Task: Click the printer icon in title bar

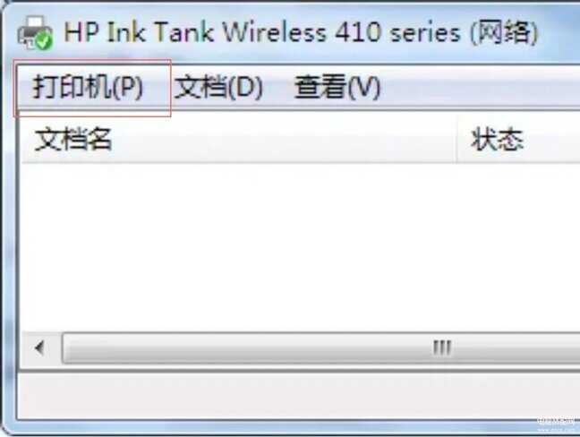Action: pos(35,32)
